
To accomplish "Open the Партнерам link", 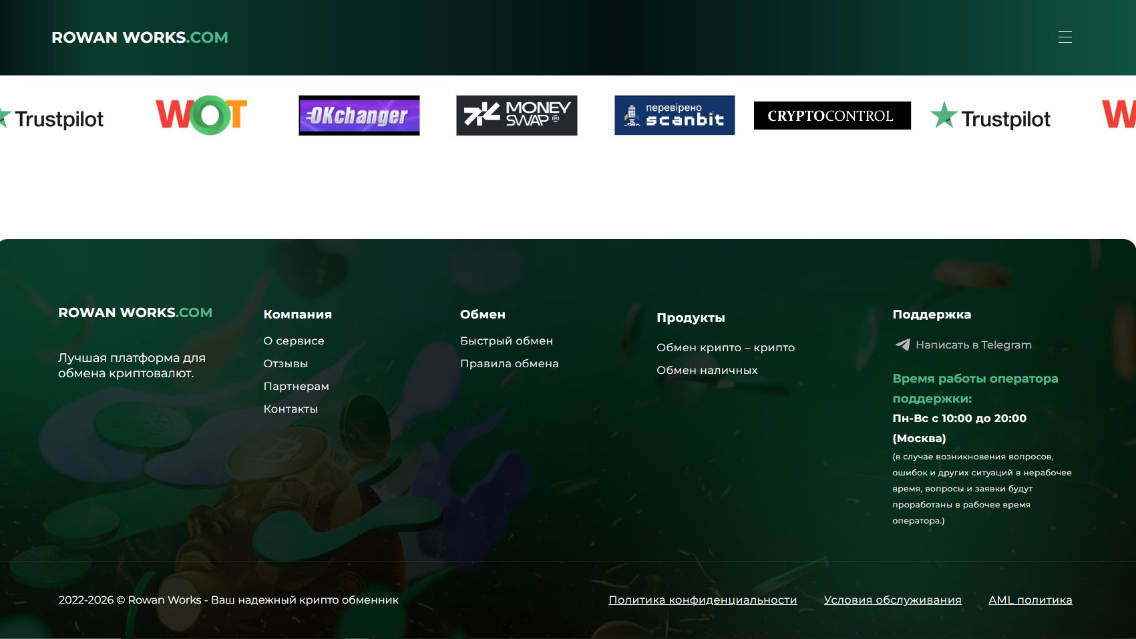I will pyautogui.click(x=296, y=386).
